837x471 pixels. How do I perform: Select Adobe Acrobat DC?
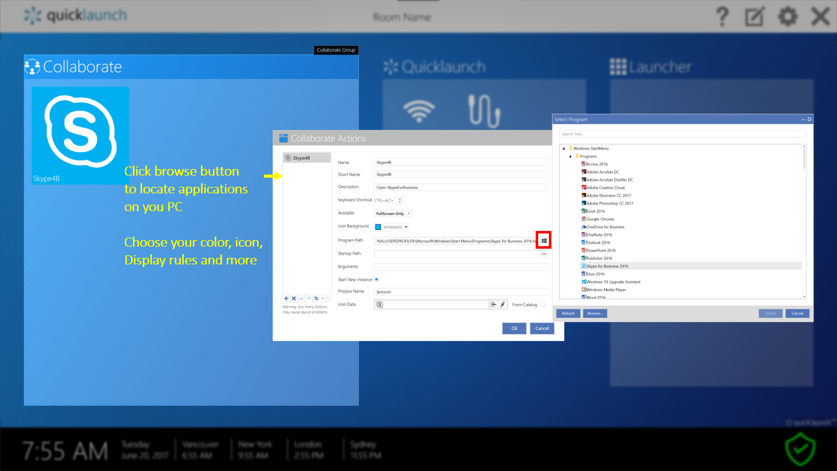[600, 172]
